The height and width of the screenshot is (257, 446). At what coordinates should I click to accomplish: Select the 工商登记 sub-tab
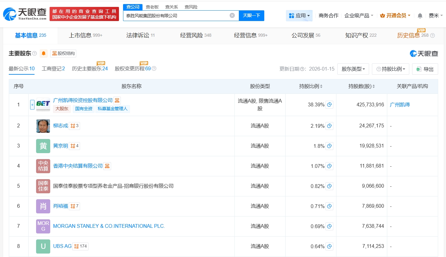pos(53,69)
